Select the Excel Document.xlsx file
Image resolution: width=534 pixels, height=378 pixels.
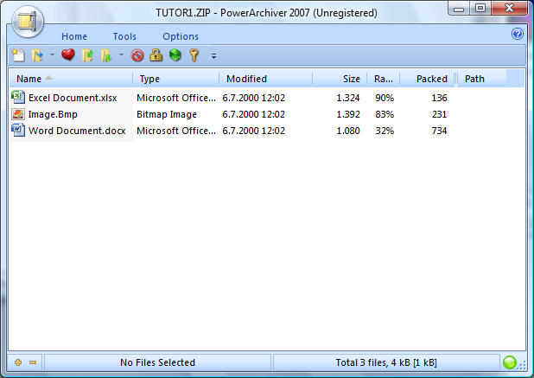(73, 98)
